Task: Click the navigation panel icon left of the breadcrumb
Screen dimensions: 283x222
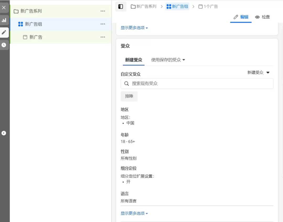Action: click(x=121, y=6)
